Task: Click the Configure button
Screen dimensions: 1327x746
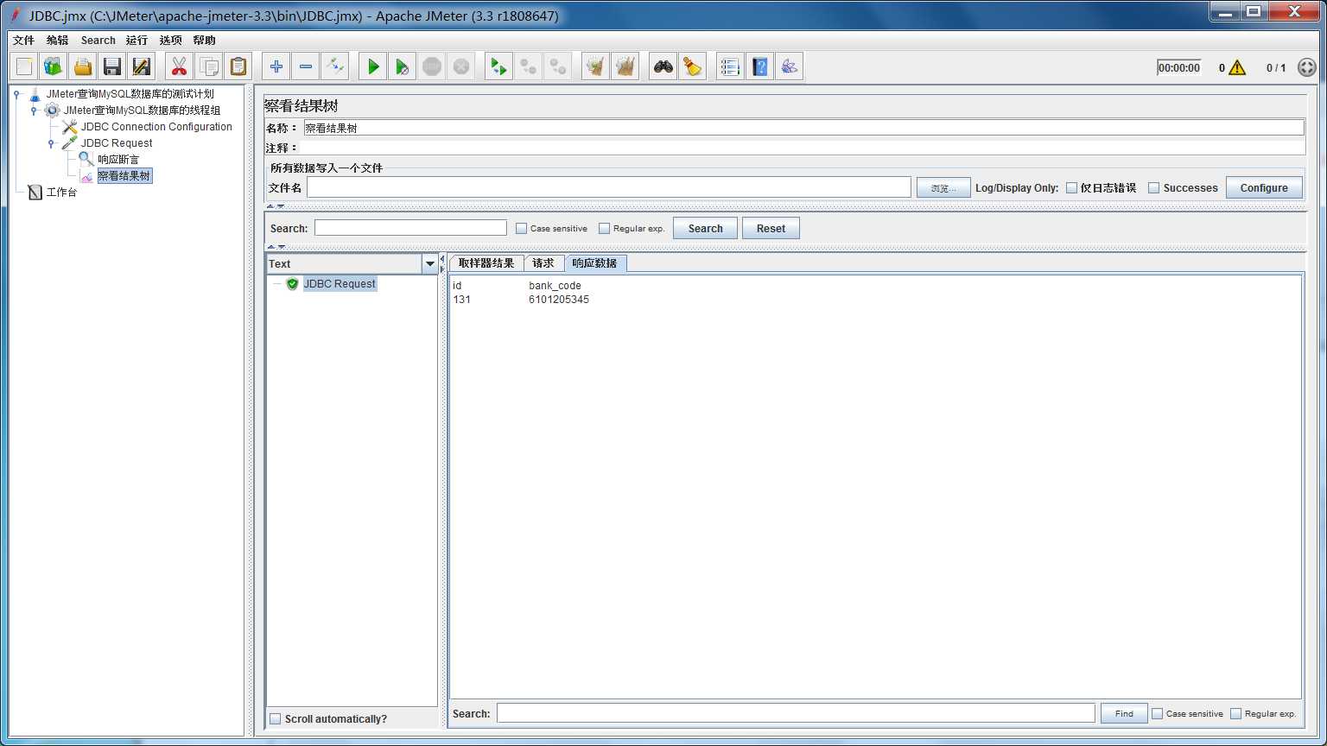Action: pos(1264,187)
